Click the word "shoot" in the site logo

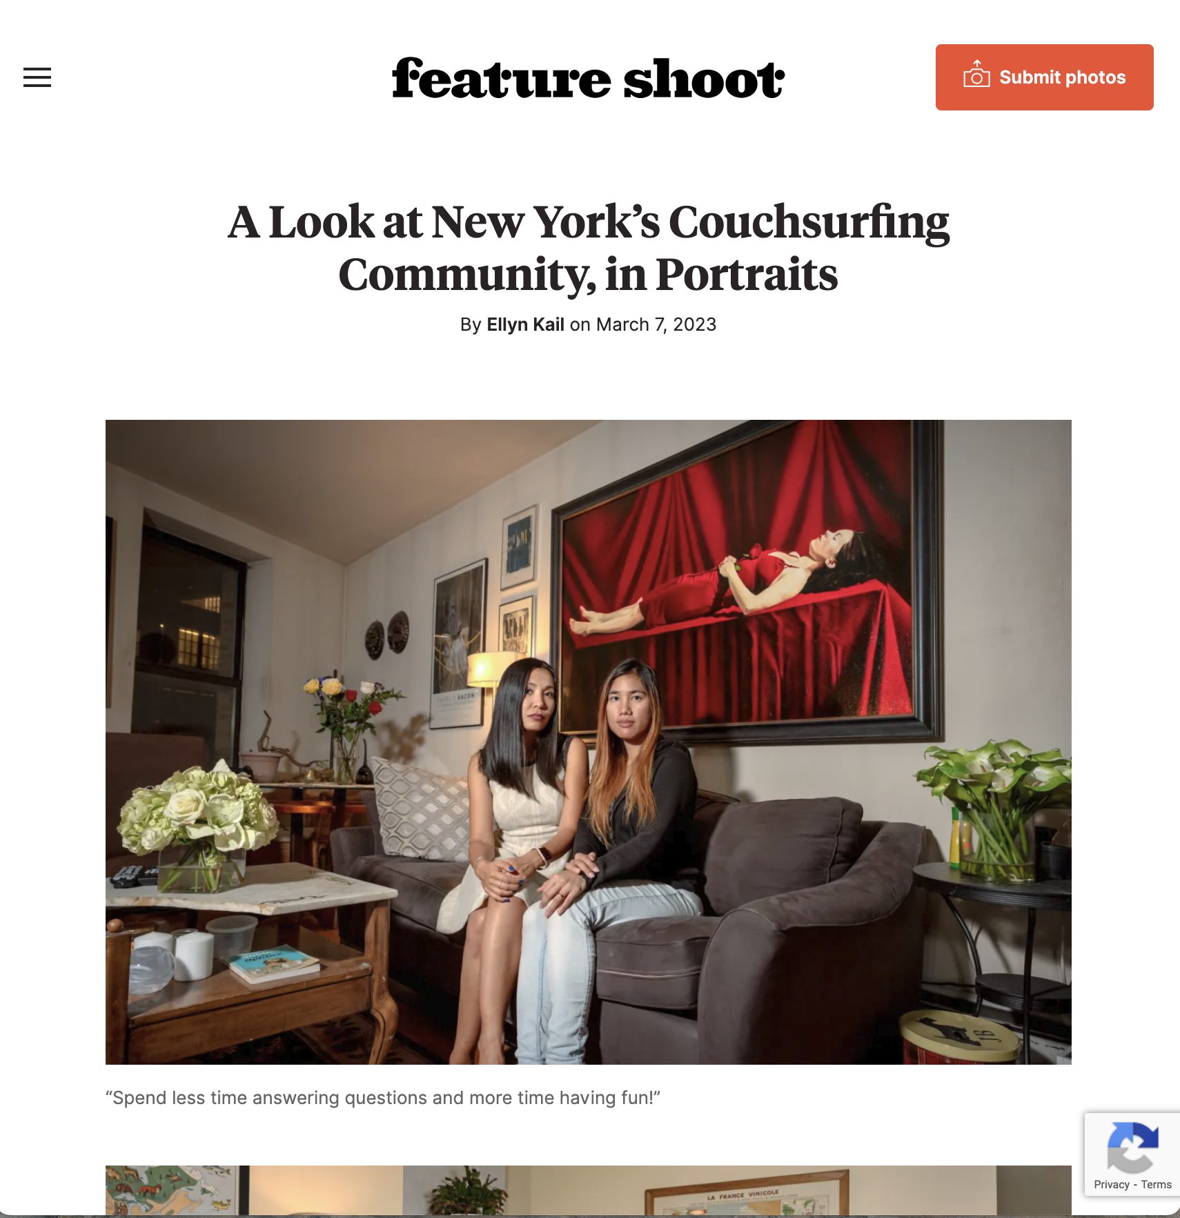pyautogui.click(x=704, y=78)
